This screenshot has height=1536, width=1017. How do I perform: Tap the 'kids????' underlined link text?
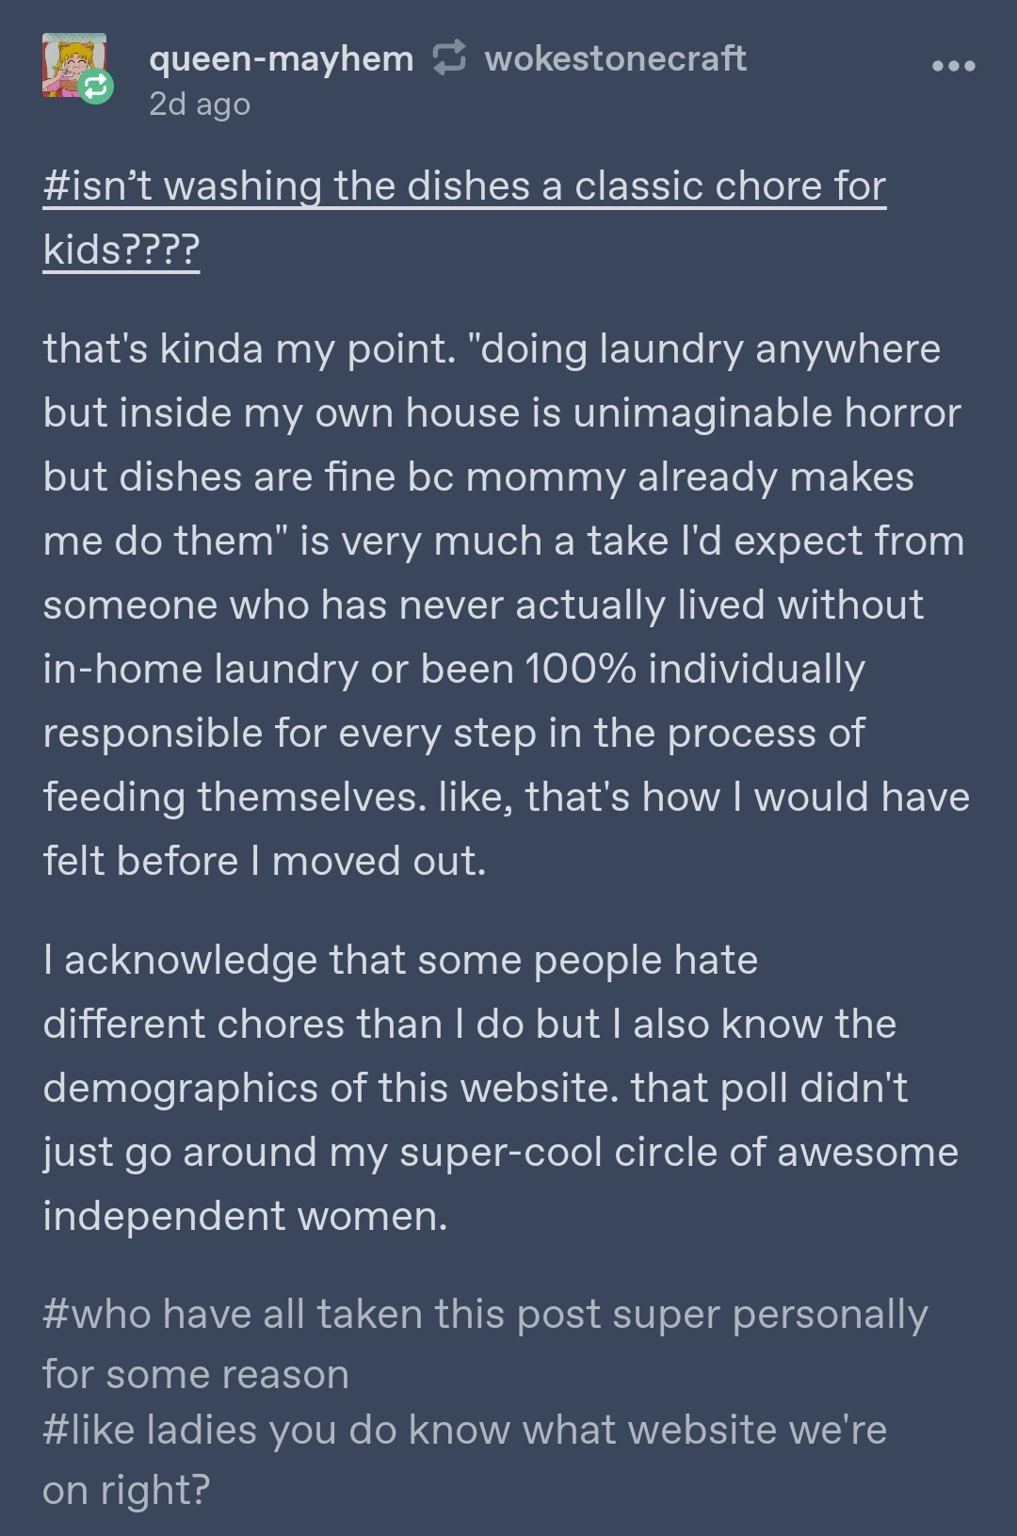pyautogui.click(x=121, y=251)
